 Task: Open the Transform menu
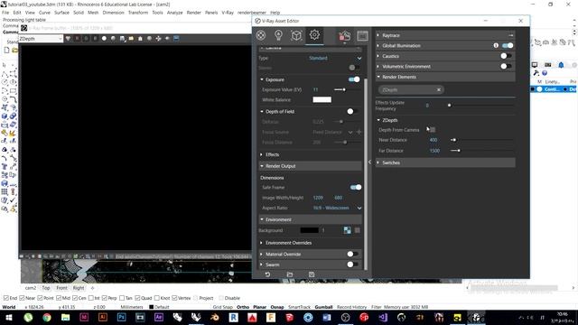(x=138, y=13)
